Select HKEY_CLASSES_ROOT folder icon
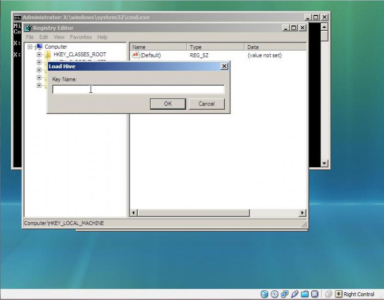 coord(48,54)
